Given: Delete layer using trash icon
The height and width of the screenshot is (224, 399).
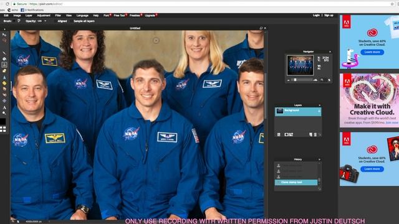Looking at the screenshot, I should (x=315, y=134).
